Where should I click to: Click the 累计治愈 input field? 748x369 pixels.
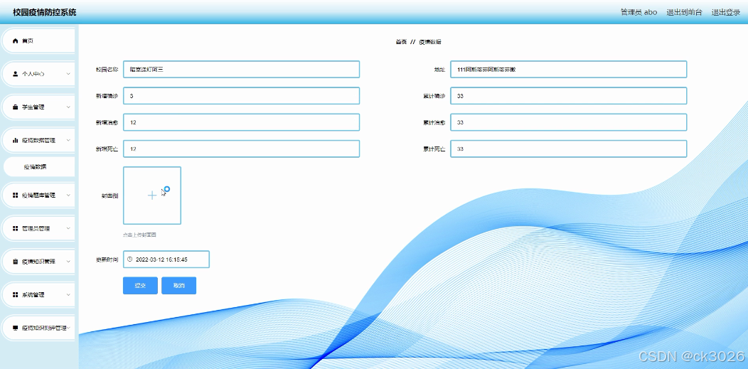(569, 122)
